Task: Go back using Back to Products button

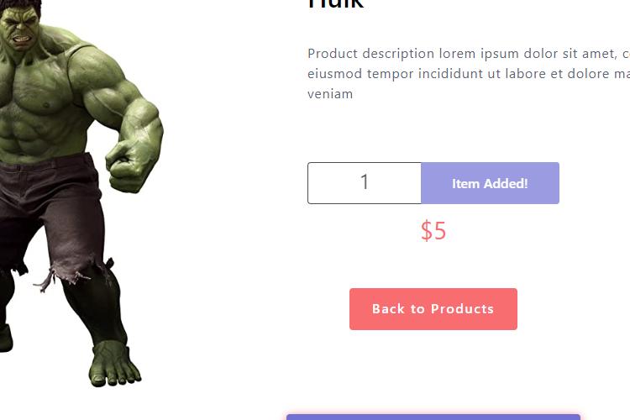Action: [x=433, y=309]
